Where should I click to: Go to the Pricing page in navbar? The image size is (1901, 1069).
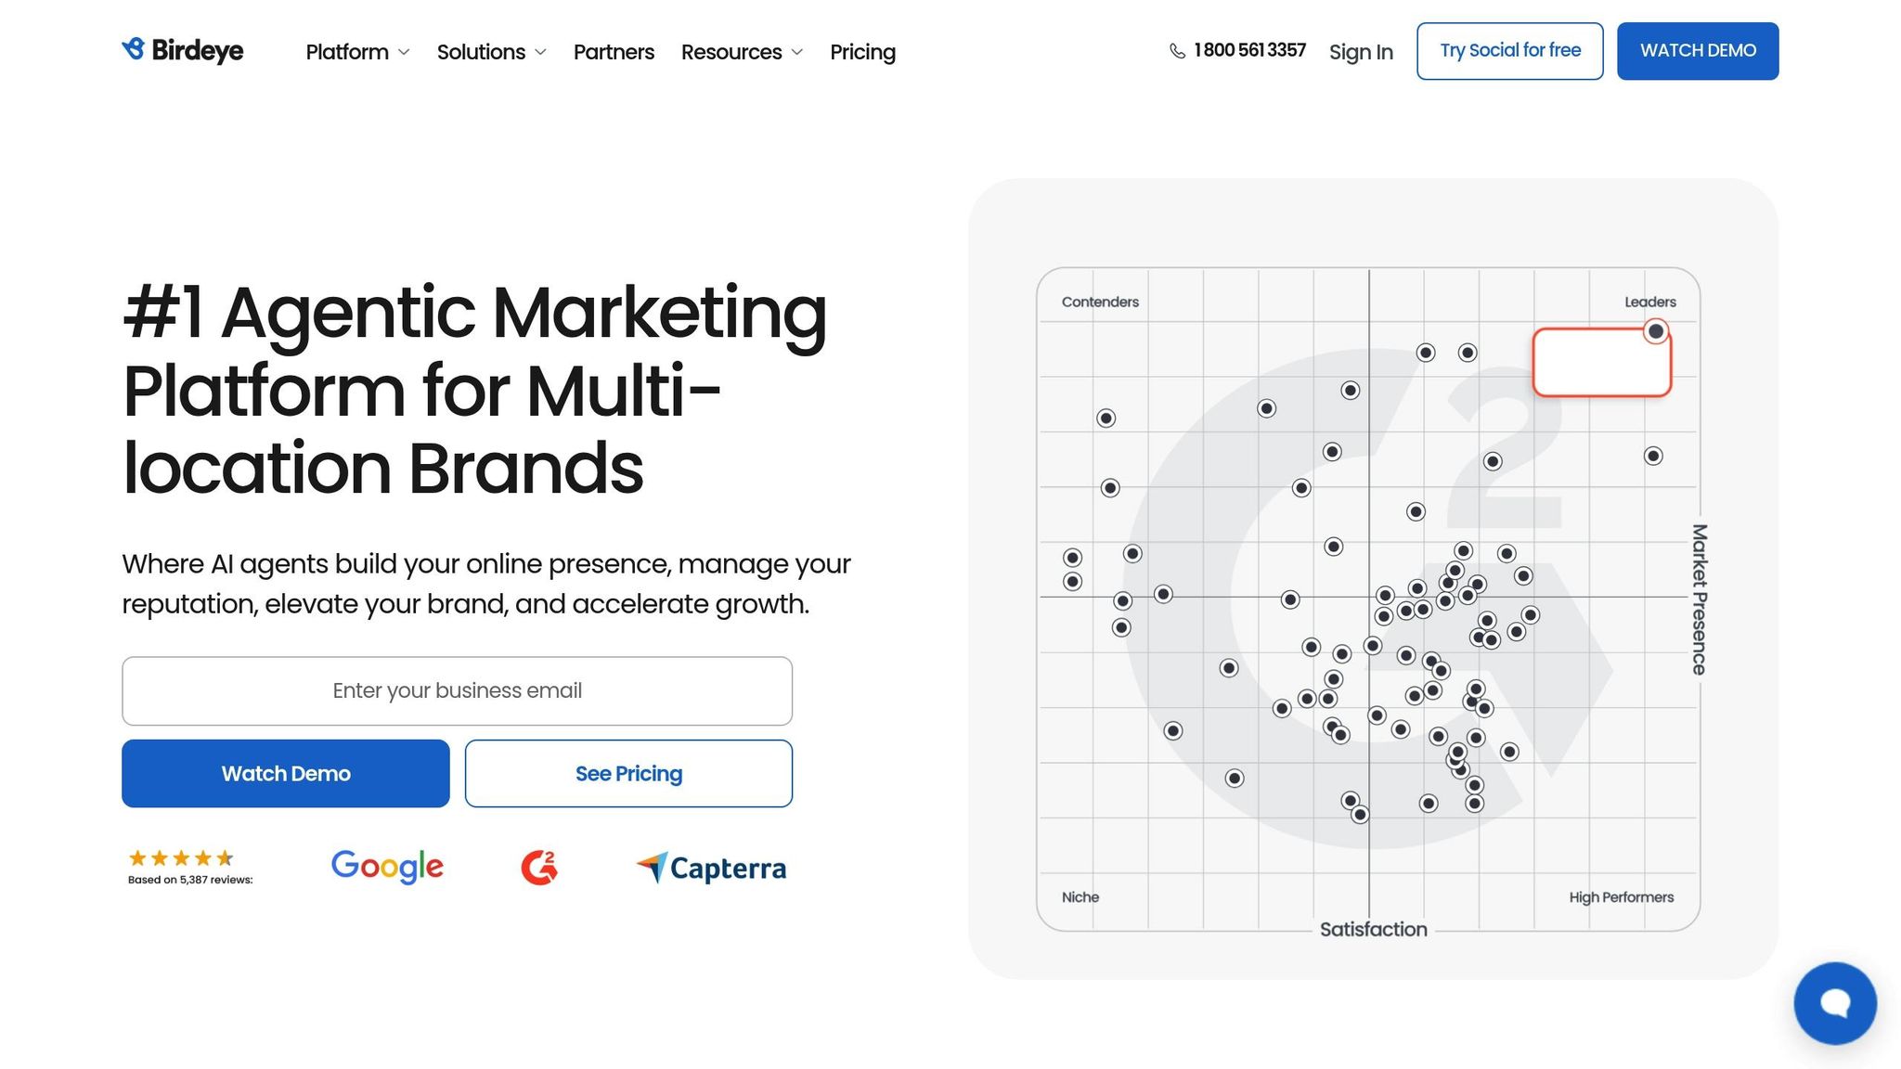(862, 52)
